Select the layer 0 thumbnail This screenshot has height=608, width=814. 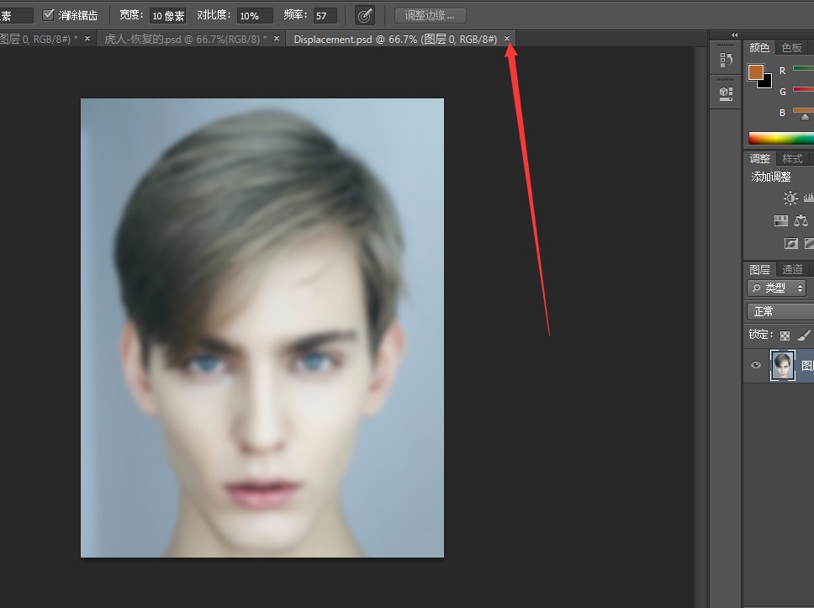pos(782,366)
